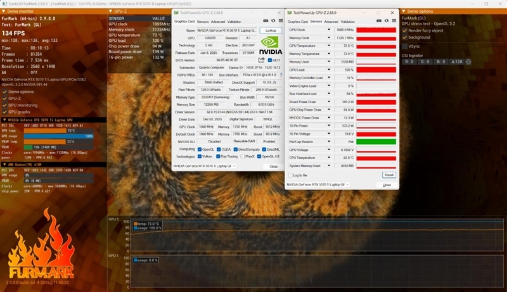Viewport: 507px width, 292px height.
Task: Click the screenshot camera icon in left GPU-Z window
Action: pyautogui.click(x=266, y=21)
